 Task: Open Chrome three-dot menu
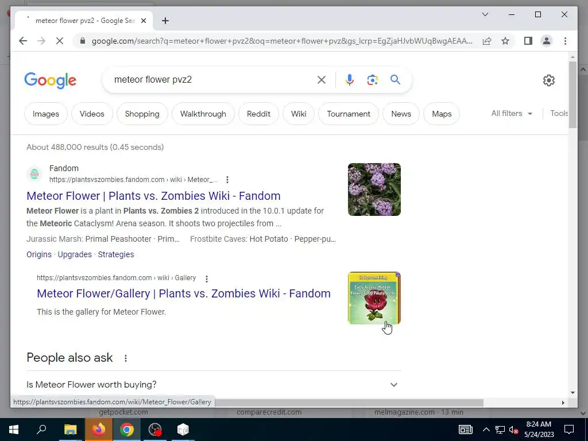tap(565, 41)
